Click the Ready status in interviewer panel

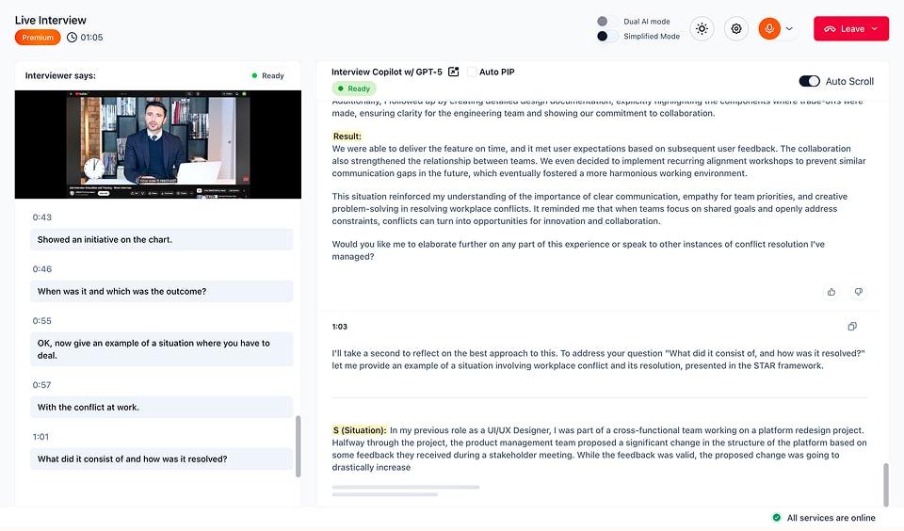coord(268,75)
